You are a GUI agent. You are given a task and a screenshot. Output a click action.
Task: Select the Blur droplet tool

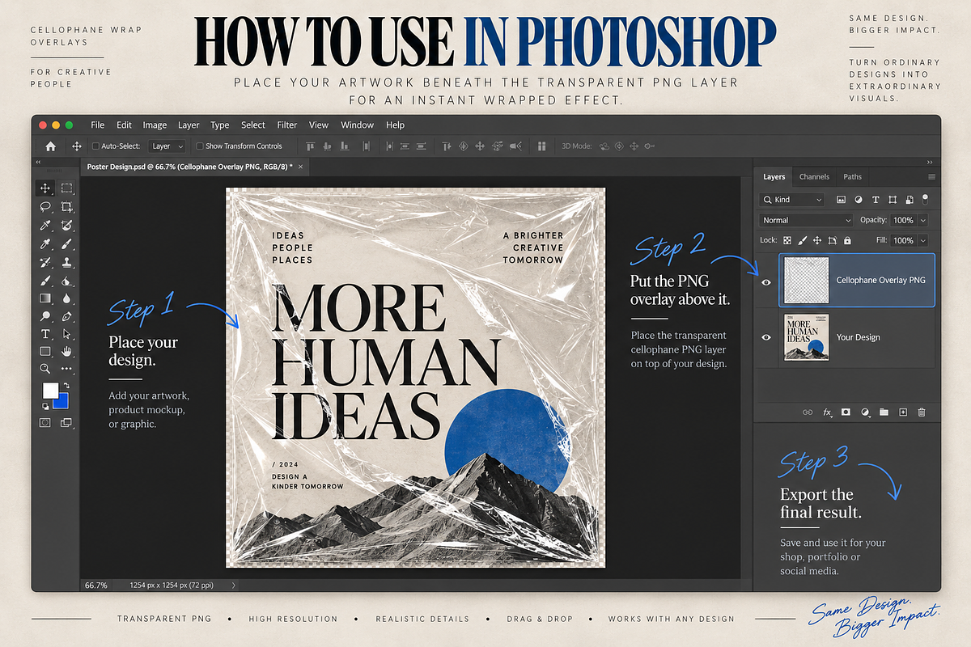66,298
